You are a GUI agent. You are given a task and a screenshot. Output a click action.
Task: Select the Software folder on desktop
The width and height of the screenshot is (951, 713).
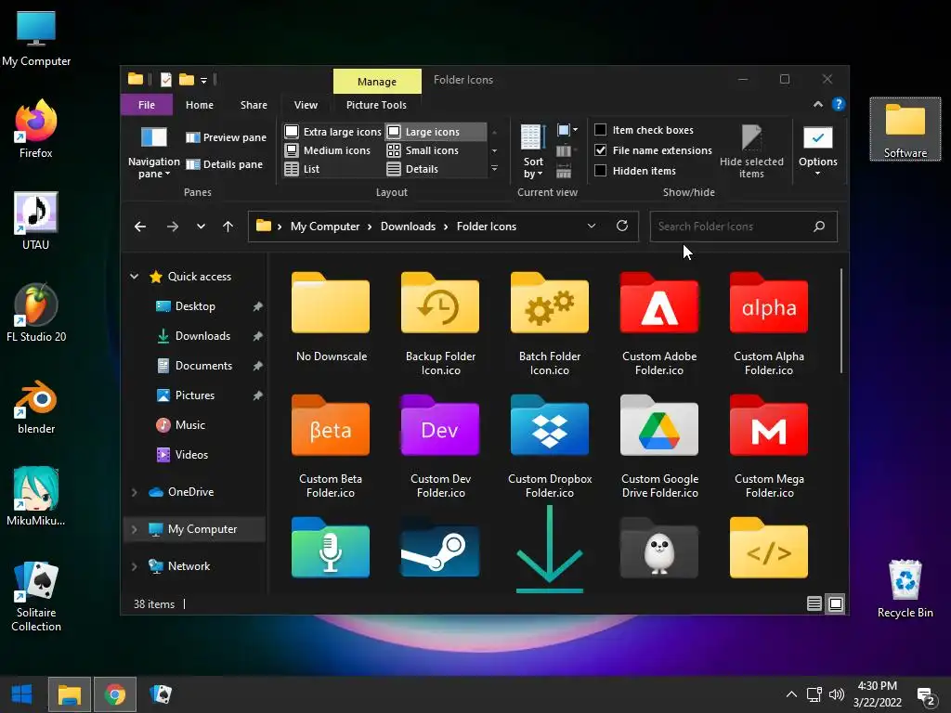click(905, 129)
